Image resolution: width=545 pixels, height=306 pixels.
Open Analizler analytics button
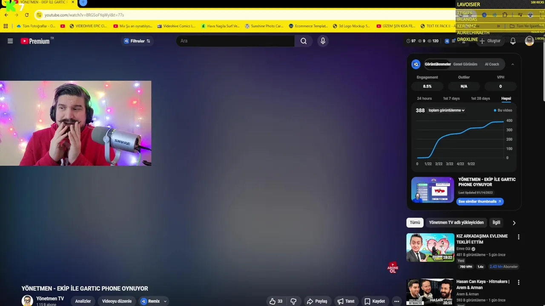coord(83,301)
